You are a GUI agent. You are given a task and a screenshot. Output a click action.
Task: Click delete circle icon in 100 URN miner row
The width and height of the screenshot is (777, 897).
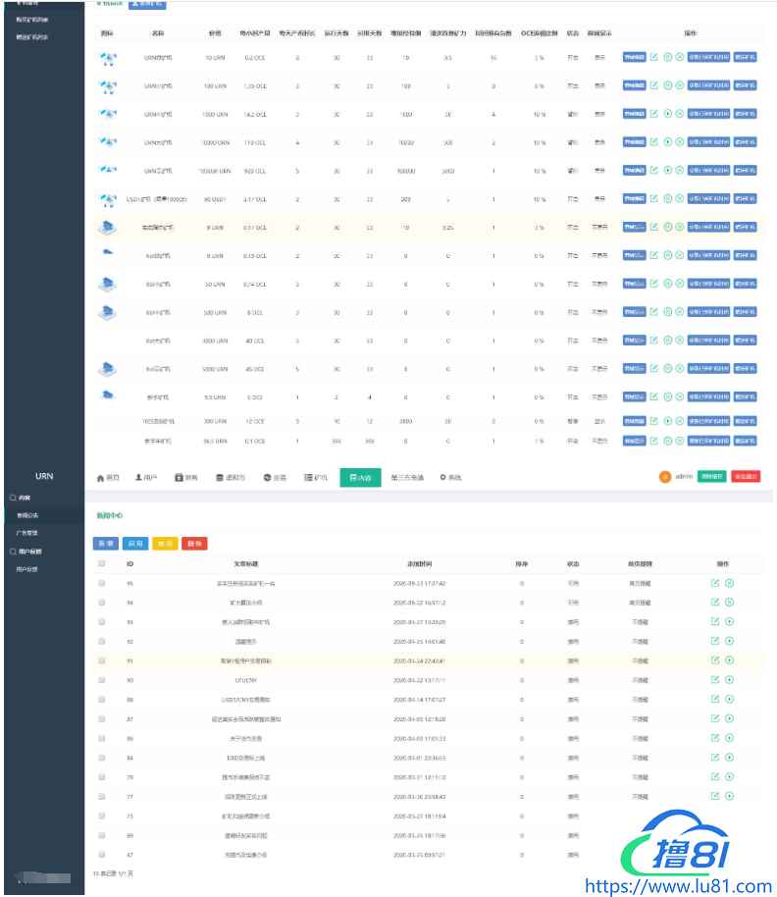pyautogui.click(x=680, y=86)
